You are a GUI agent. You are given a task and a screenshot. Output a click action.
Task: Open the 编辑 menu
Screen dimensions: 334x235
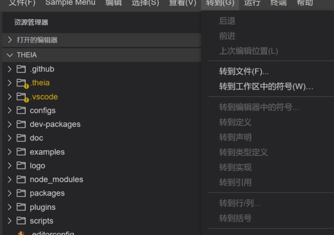[x=113, y=3]
